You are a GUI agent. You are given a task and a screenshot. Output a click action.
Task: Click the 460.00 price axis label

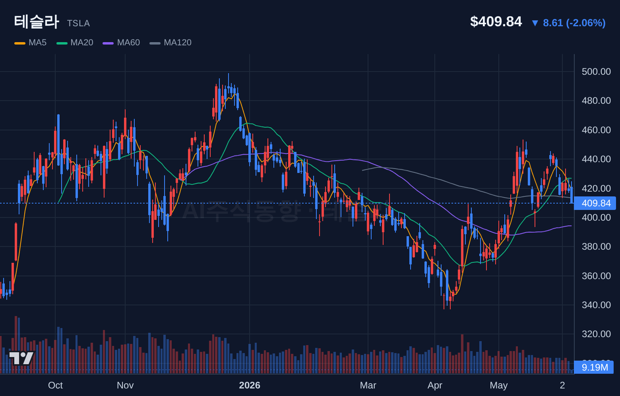click(x=596, y=130)
